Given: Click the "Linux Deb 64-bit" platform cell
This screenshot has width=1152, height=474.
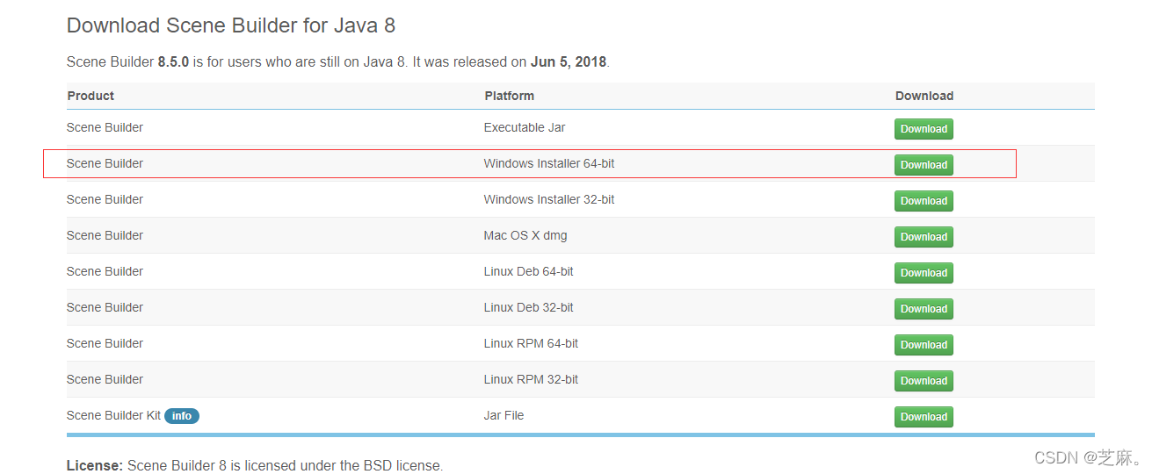Looking at the screenshot, I should [x=528, y=271].
